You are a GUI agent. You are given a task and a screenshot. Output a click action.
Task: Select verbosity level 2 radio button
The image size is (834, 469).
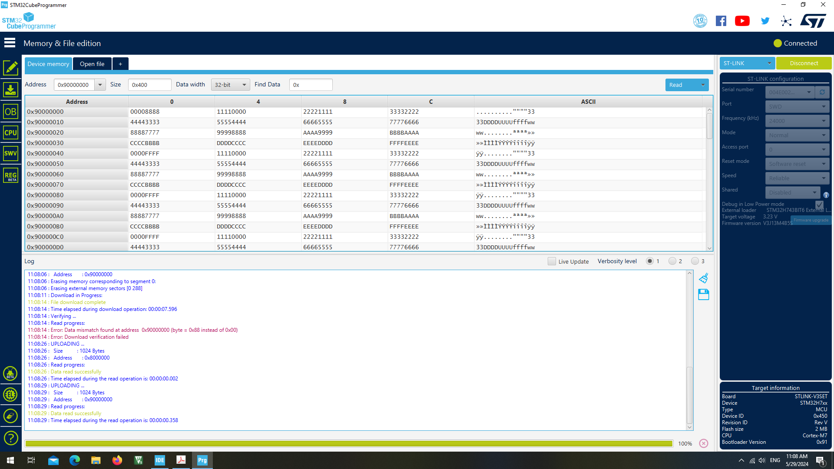[x=672, y=261]
